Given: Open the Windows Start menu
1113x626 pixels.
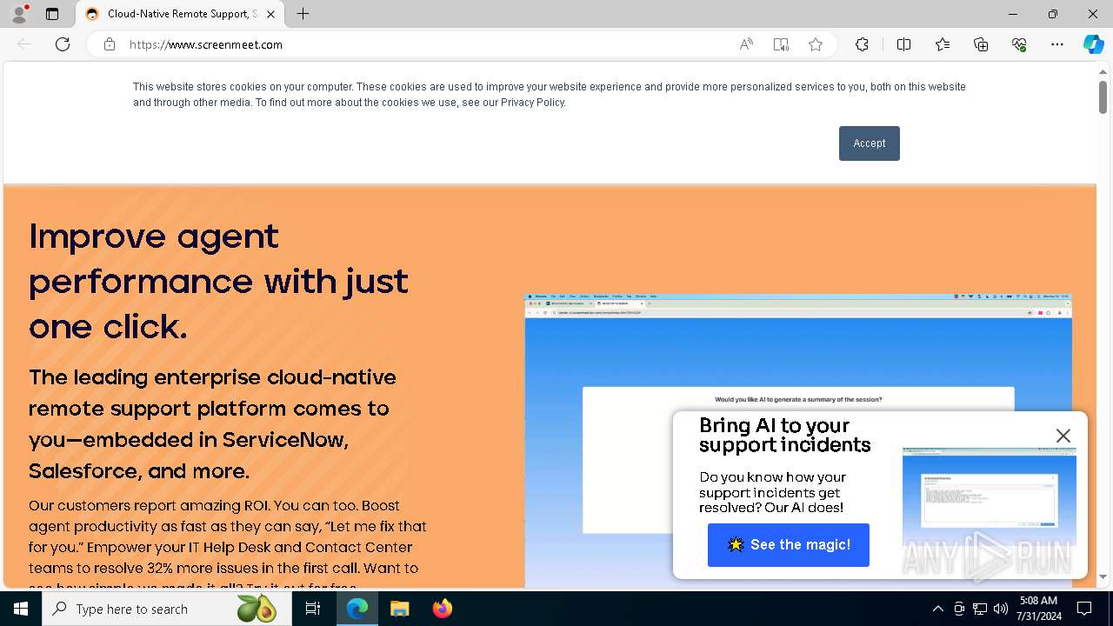Looking at the screenshot, I should (21, 609).
